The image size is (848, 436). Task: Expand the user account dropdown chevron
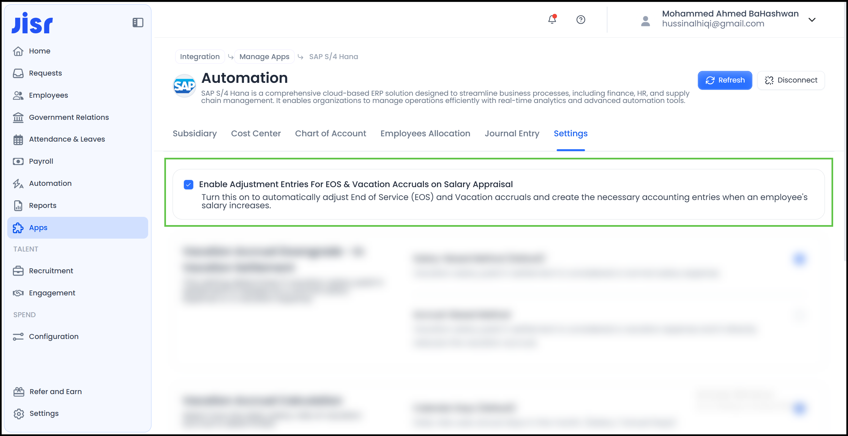(812, 20)
